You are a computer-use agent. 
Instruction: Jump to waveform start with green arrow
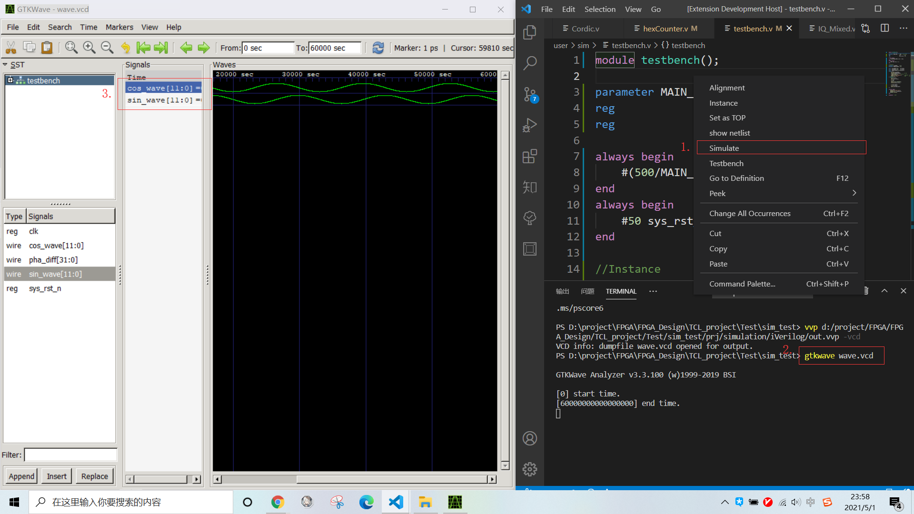pyautogui.click(x=143, y=47)
